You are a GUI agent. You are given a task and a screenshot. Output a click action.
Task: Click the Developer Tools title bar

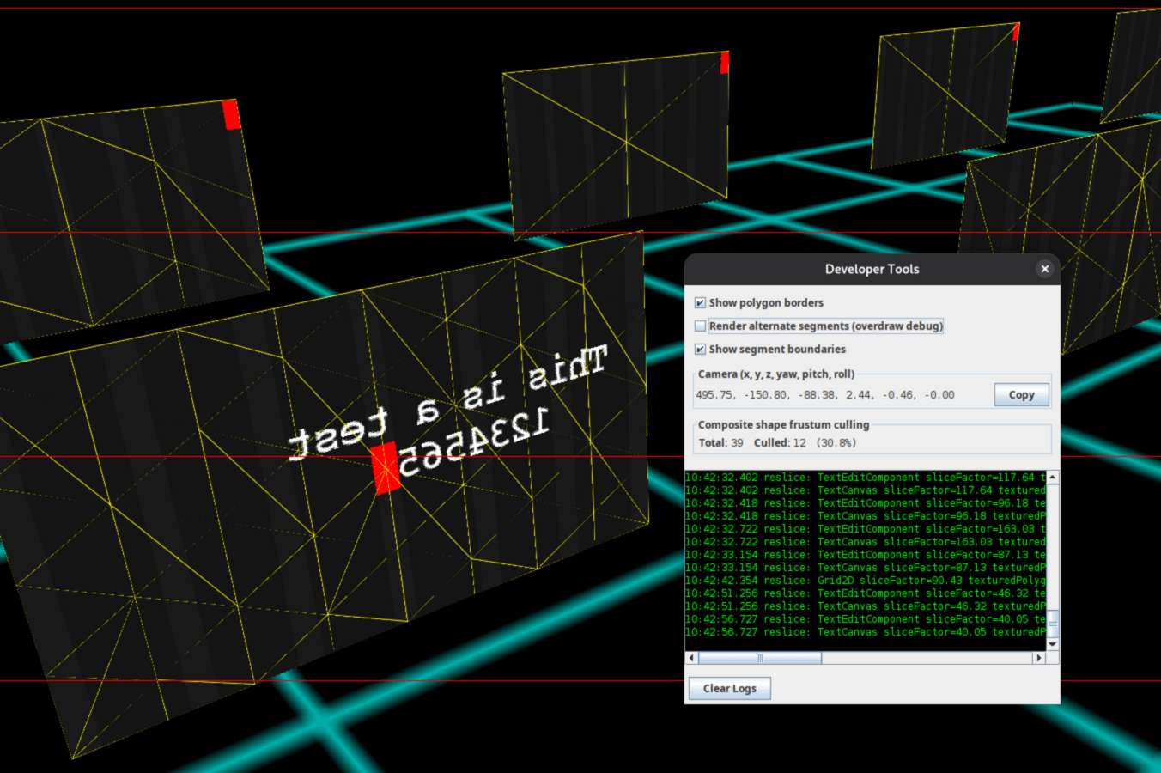pos(872,269)
